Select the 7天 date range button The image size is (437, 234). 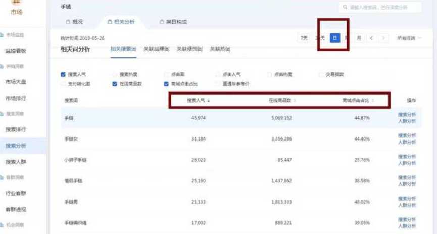(x=304, y=38)
